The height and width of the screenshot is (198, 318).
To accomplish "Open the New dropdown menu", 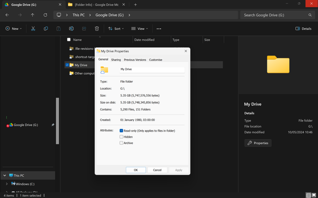I will [x=13, y=29].
